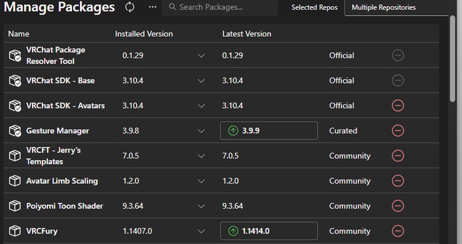Click latest version 0.1.29

pyautogui.click(x=232, y=55)
